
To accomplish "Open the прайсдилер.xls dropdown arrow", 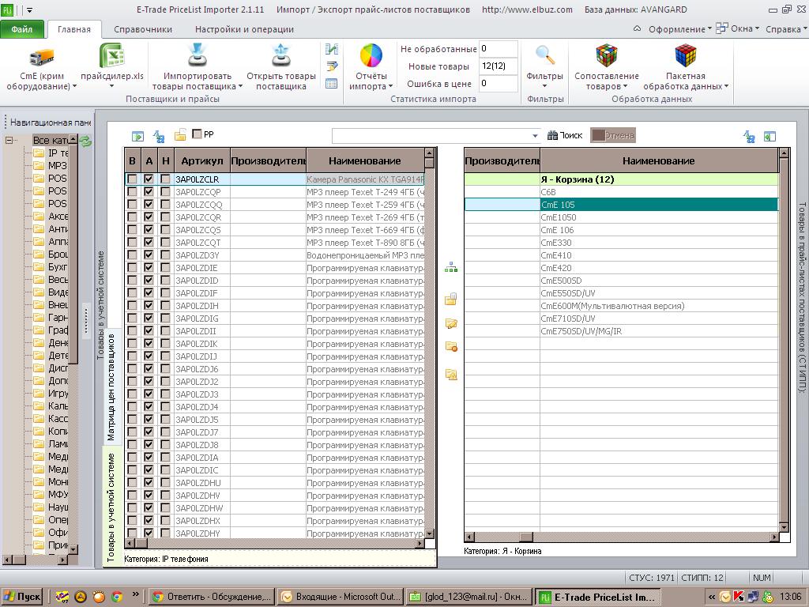I will pyautogui.click(x=112, y=87).
